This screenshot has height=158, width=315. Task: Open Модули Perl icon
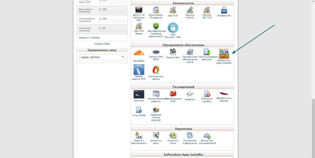pos(173,52)
